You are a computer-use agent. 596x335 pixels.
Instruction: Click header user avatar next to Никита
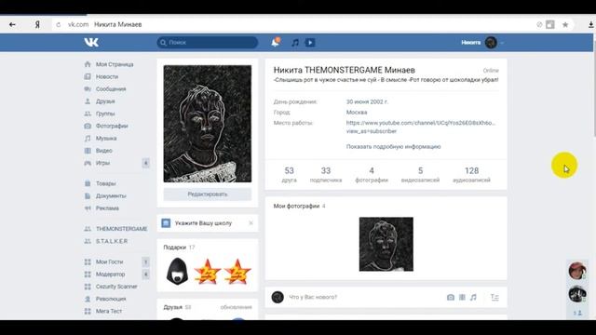tap(491, 43)
